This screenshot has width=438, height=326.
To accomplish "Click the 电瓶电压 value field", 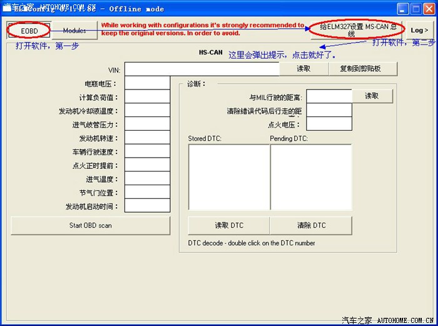I will 147,83.
